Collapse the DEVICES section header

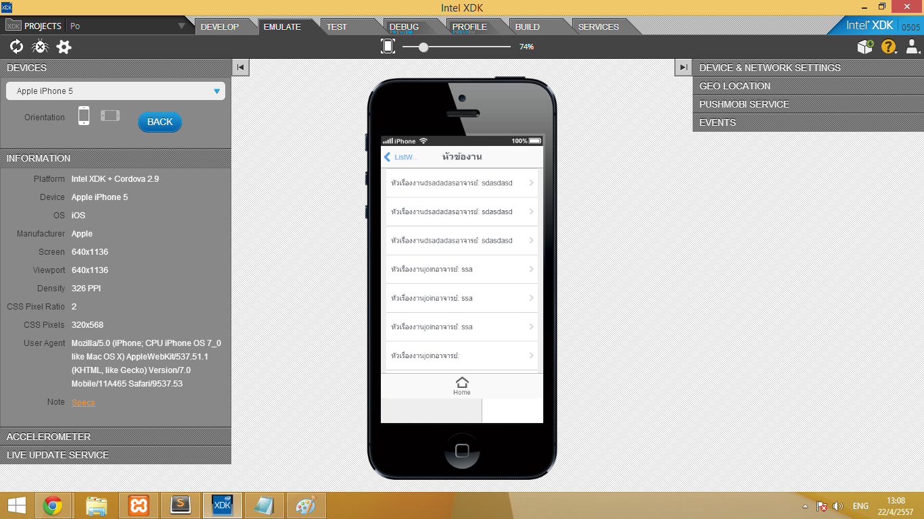coord(116,68)
